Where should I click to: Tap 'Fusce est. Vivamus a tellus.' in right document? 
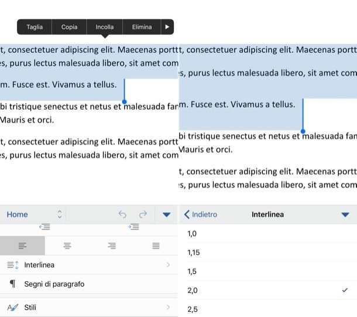[x=243, y=104]
